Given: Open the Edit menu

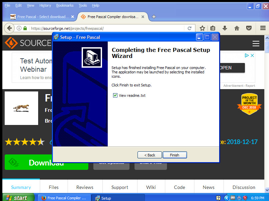Looking at the screenshot, I should 18,5.
